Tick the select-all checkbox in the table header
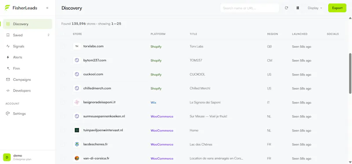This screenshot has height=164, width=352. [x=62, y=34]
